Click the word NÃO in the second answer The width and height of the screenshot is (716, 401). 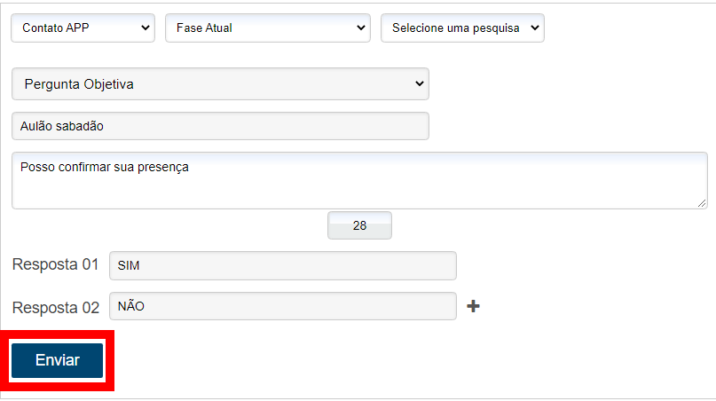coord(130,306)
